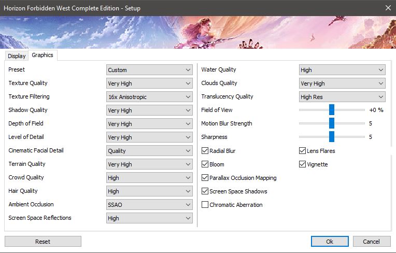
Task: Open the Shadow Quality dropdown
Action: coord(149,110)
